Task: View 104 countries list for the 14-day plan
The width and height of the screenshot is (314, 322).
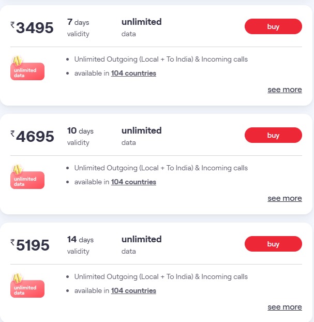Action: [x=133, y=290]
